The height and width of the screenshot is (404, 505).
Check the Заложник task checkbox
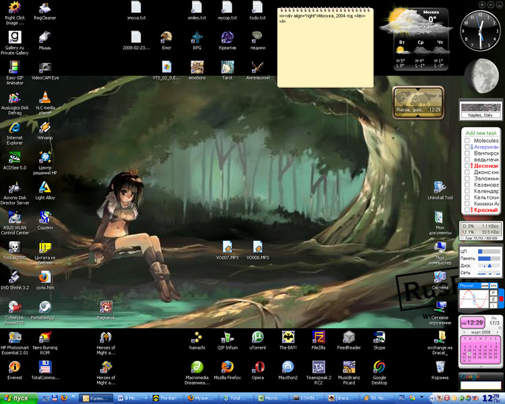(467, 178)
